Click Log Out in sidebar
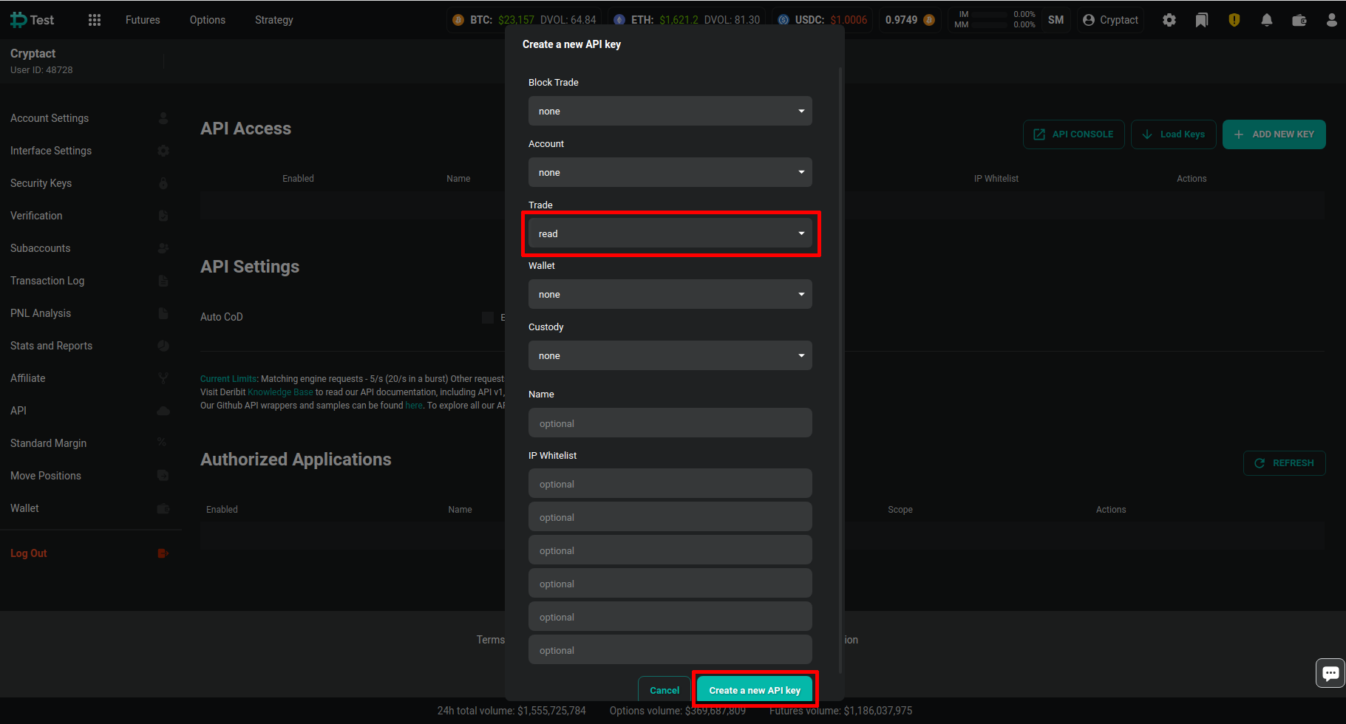This screenshot has width=1346, height=724. (28, 553)
